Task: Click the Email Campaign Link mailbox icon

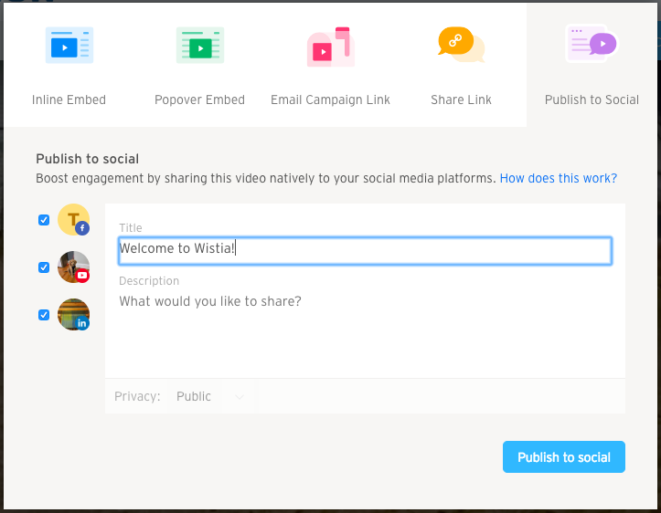Action: pos(331,47)
